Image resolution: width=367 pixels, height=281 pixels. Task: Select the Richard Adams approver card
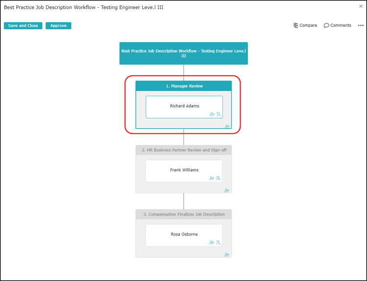click(184, 106)
